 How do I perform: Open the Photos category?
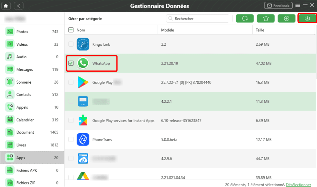coord(22,32)
